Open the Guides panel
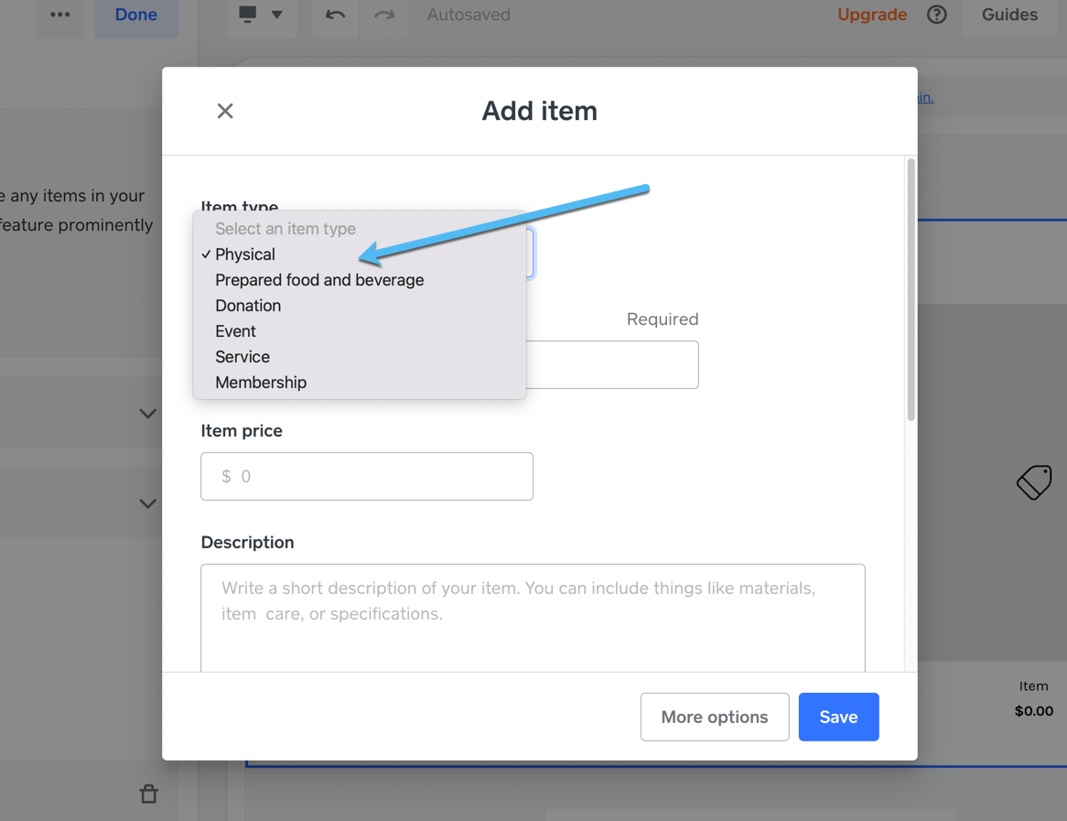The height and width of the screenshot is (821, 1067). (1009, 15)
